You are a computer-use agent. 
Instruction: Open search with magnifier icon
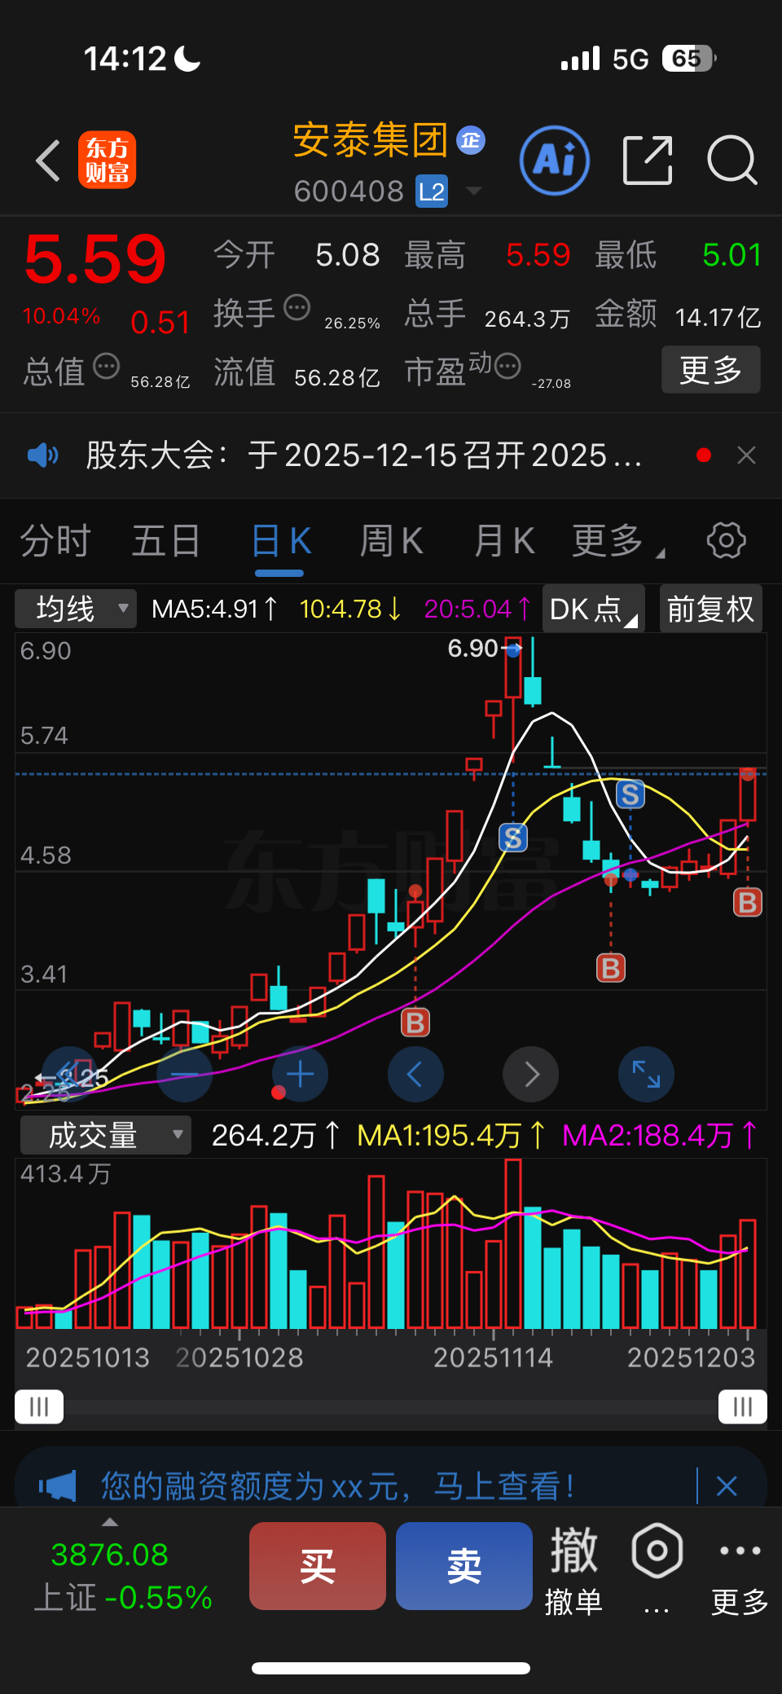click(x=732, y=160)
